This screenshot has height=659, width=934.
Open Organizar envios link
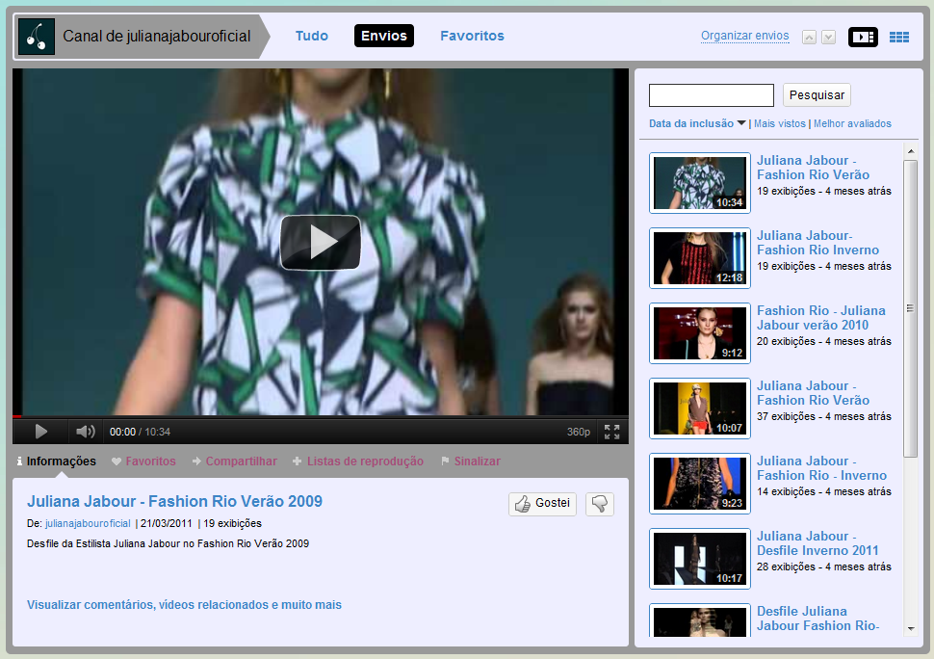(x=744, y=36)
